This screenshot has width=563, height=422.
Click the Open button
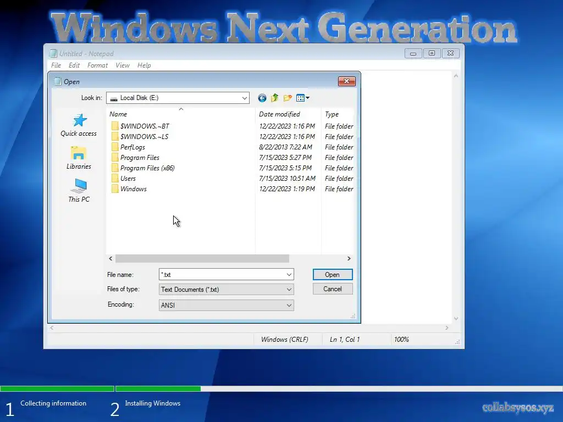point(333,275)
